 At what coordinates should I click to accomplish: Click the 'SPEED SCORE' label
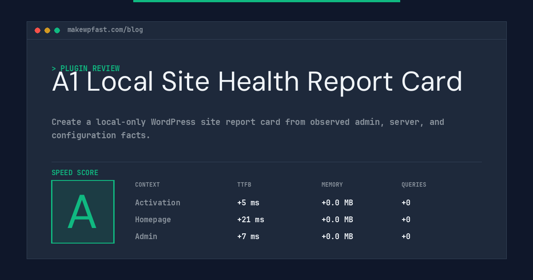75,173
